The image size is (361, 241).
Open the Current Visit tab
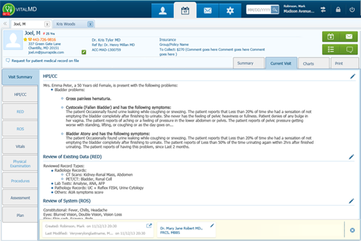[x=281, y=63]
